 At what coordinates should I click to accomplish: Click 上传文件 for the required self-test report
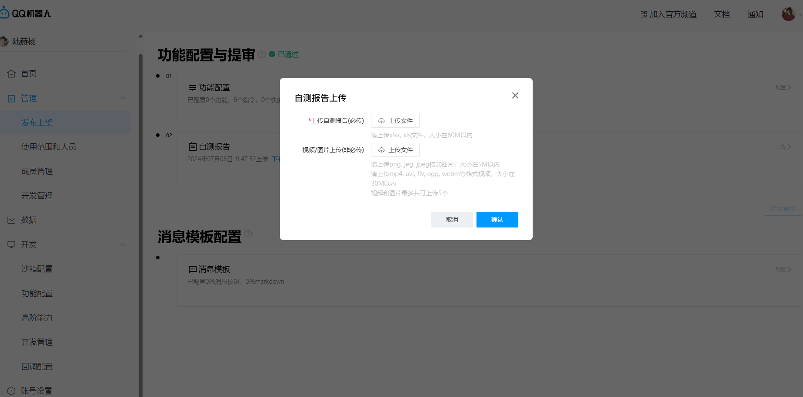395,121
